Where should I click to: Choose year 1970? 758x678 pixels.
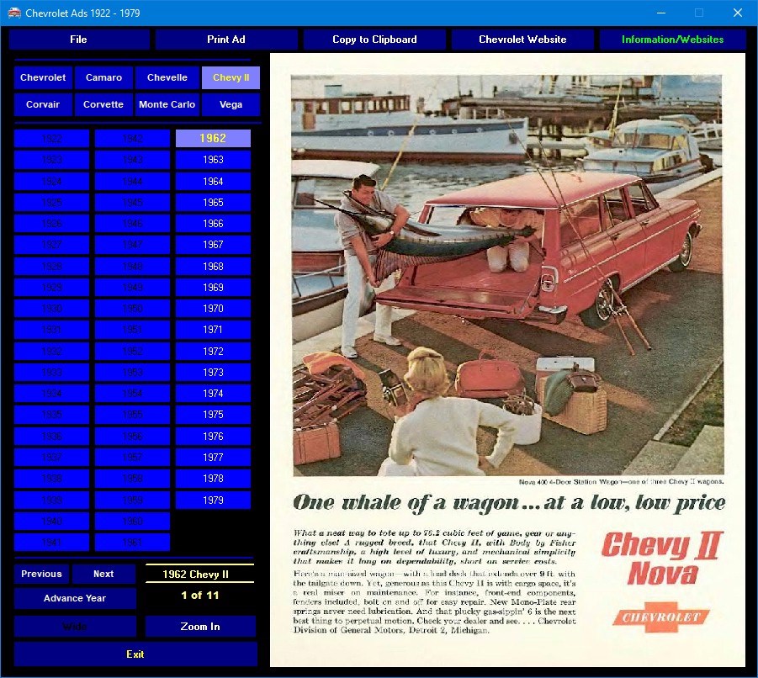pyautogui.click(x=213, y=309)
